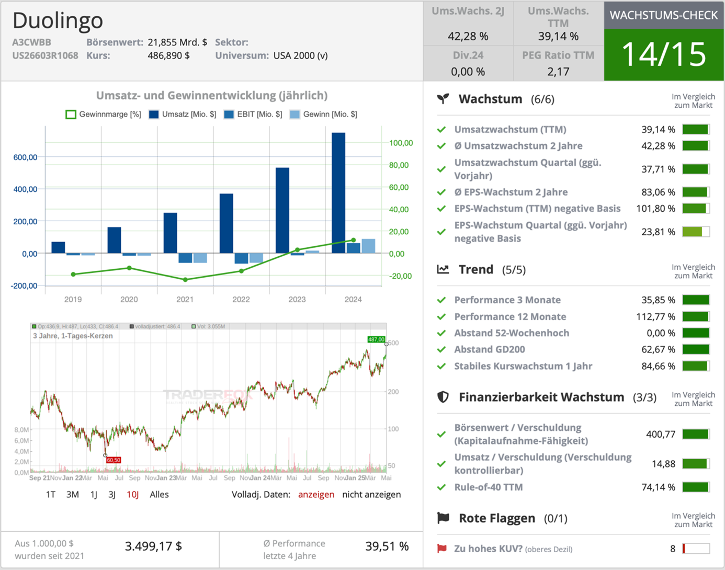The height and width of the screenshot is (570, 725).
Task: Toggle Gewinnmarge [%] legend entry
Action: click(x=103, y=114)
